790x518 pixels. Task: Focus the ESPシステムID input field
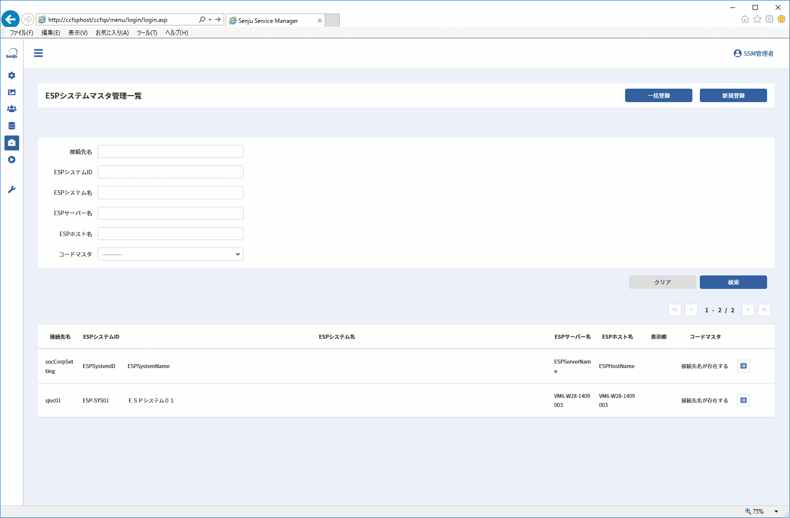(x=170, y=172)
